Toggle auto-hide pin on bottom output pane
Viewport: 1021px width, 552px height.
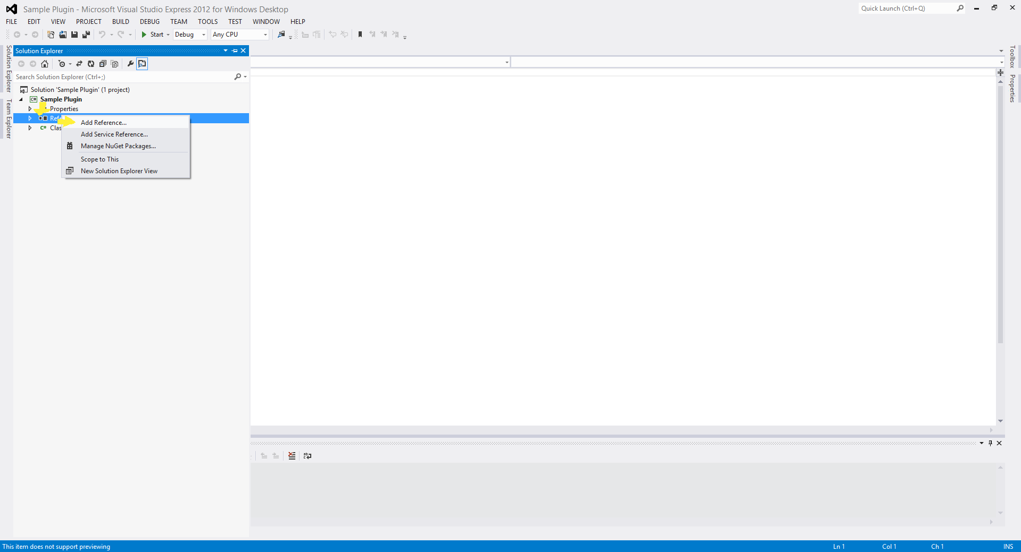pyautogui.click(x=990, y=443)
